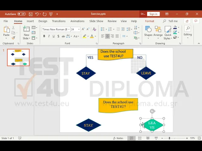Toggle text Shadow
The width and height of the screenshot is (202, 151).
[58, 36]
